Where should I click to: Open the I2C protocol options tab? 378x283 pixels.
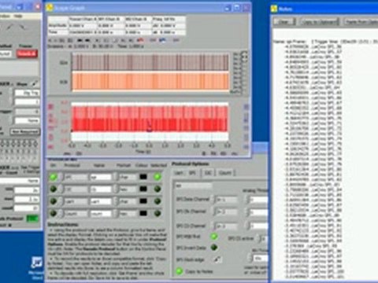[x=208, y=173]
